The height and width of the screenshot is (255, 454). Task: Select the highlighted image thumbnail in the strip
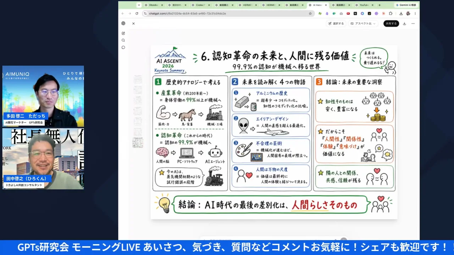(138, 142)
